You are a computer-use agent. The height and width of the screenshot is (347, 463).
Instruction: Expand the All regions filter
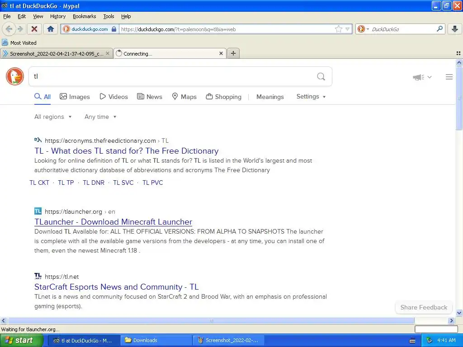pyautogui.click(x=53, y=117)
